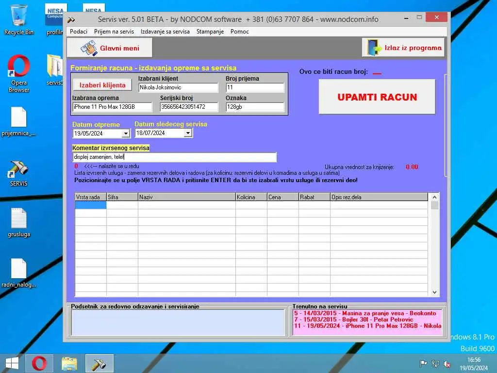Click the Oznaka field containing 128gb

point(255,107)
